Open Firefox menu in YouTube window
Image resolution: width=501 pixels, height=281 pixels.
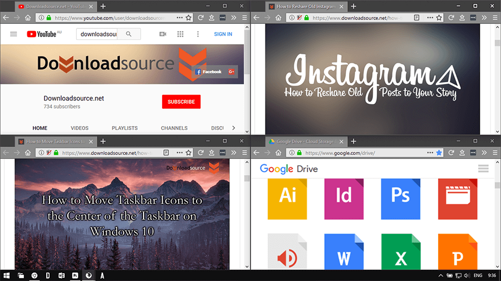244,18
